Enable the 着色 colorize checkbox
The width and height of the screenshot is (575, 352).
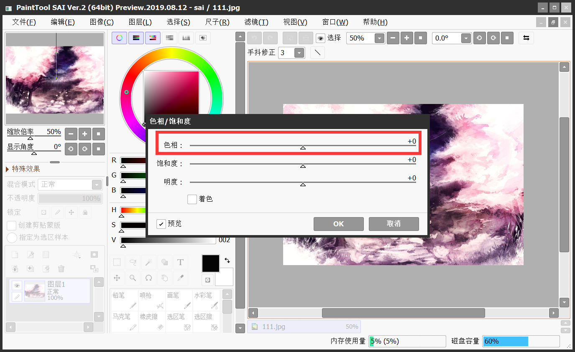click(x=192, y=199)
